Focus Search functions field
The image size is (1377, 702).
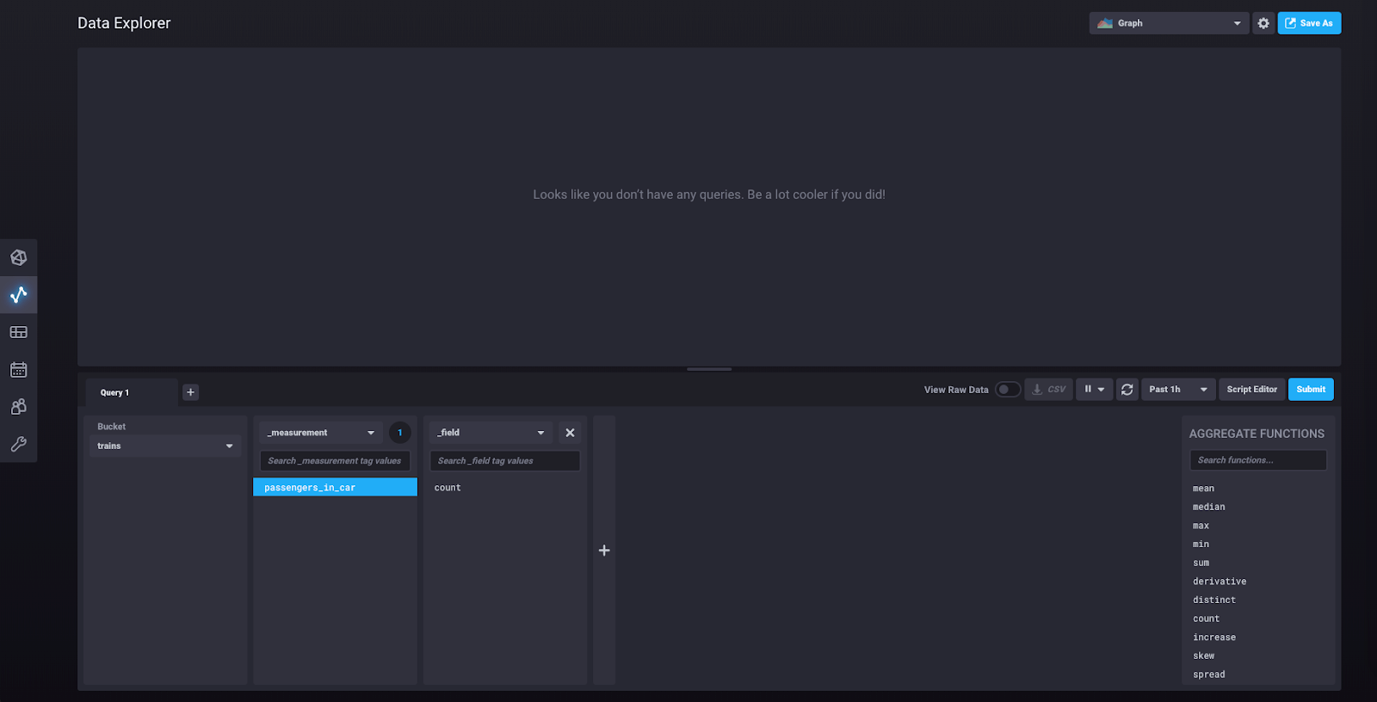coord(1258,460)
